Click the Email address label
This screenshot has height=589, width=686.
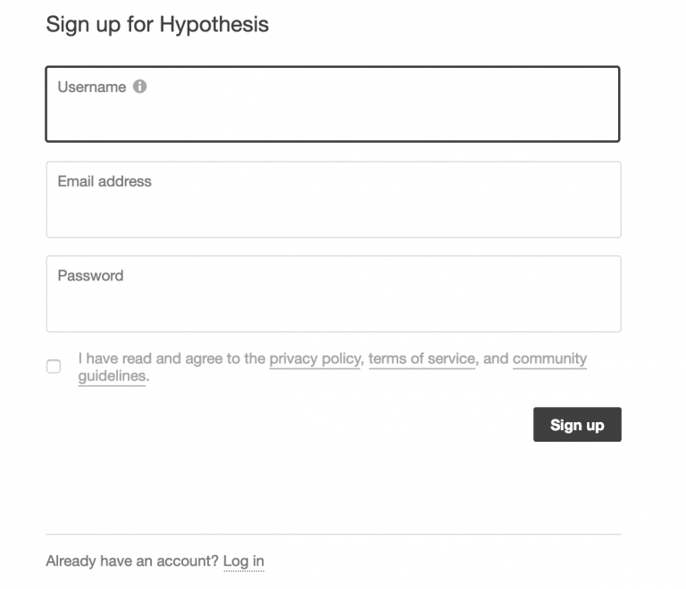click(105, 181)
